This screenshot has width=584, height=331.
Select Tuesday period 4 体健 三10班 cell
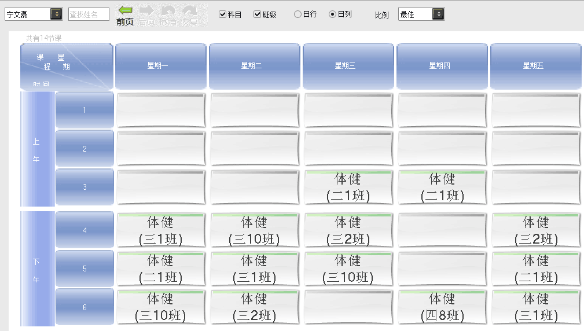[255, 230]
